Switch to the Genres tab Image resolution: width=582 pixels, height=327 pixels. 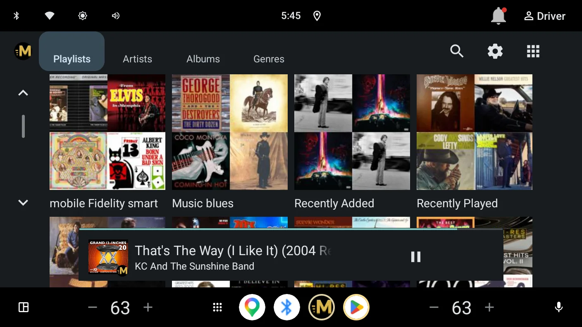tap(269, 59)
